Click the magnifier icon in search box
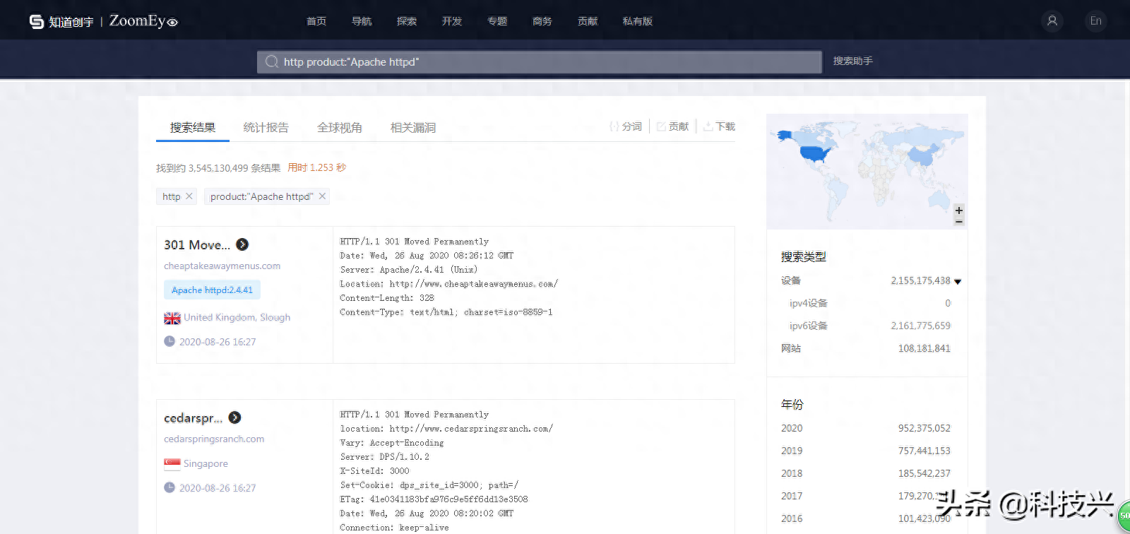This screenshot has height=534, width=1130. (271, 62)
